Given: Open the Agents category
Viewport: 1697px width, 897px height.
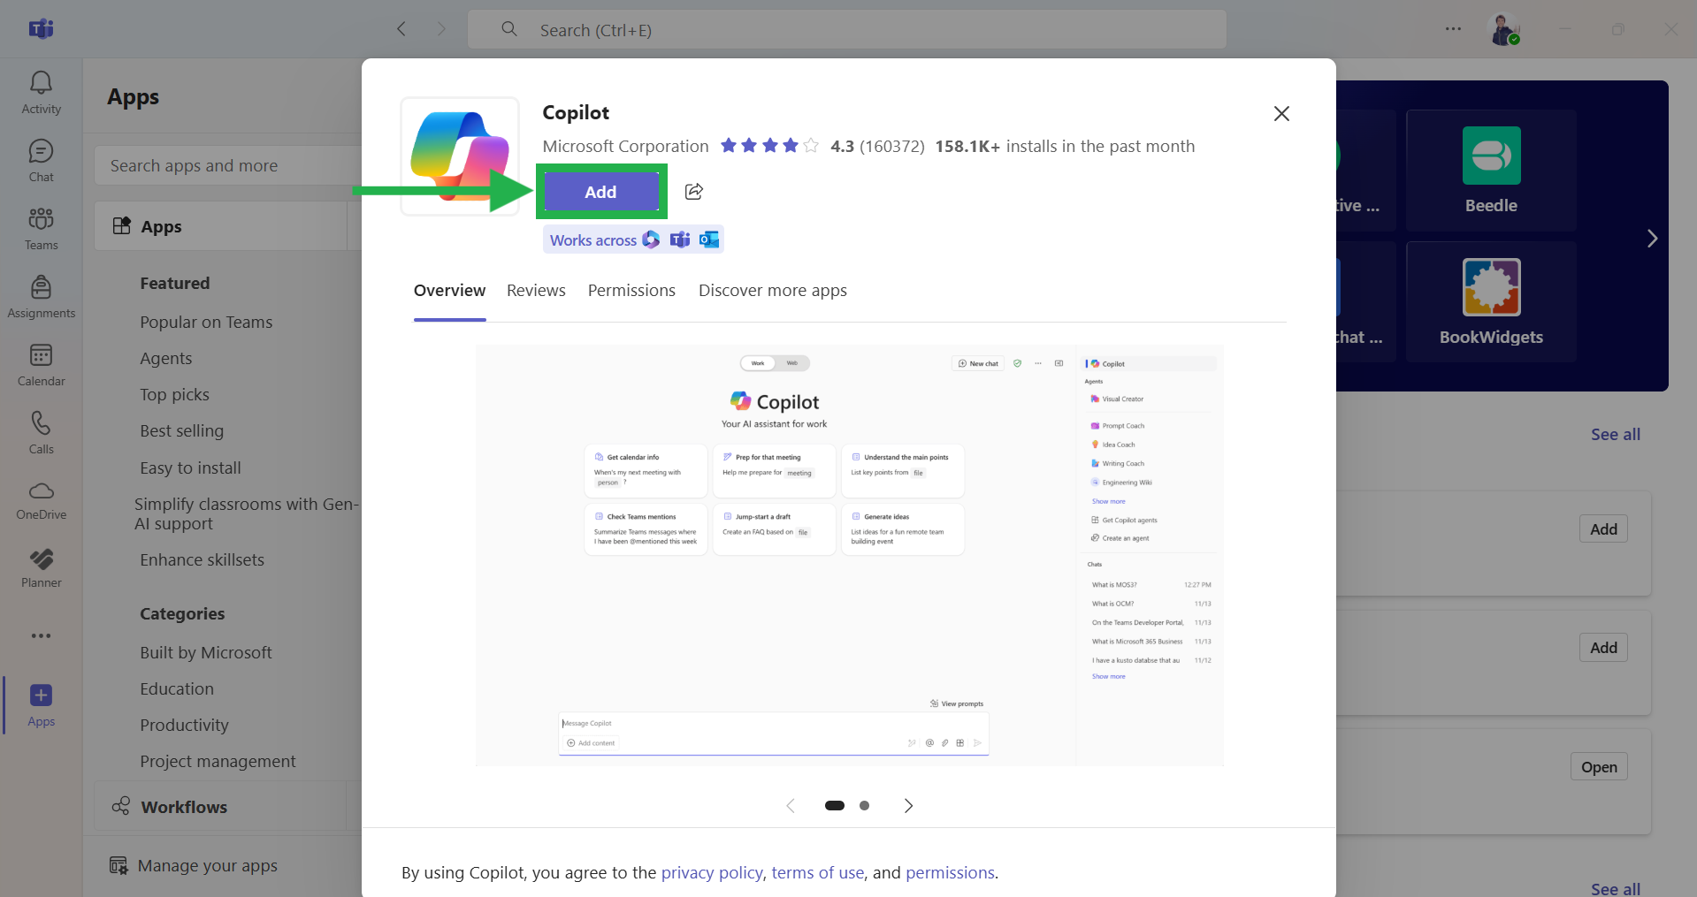Looking at the screenshot, I should coord(165,359).
